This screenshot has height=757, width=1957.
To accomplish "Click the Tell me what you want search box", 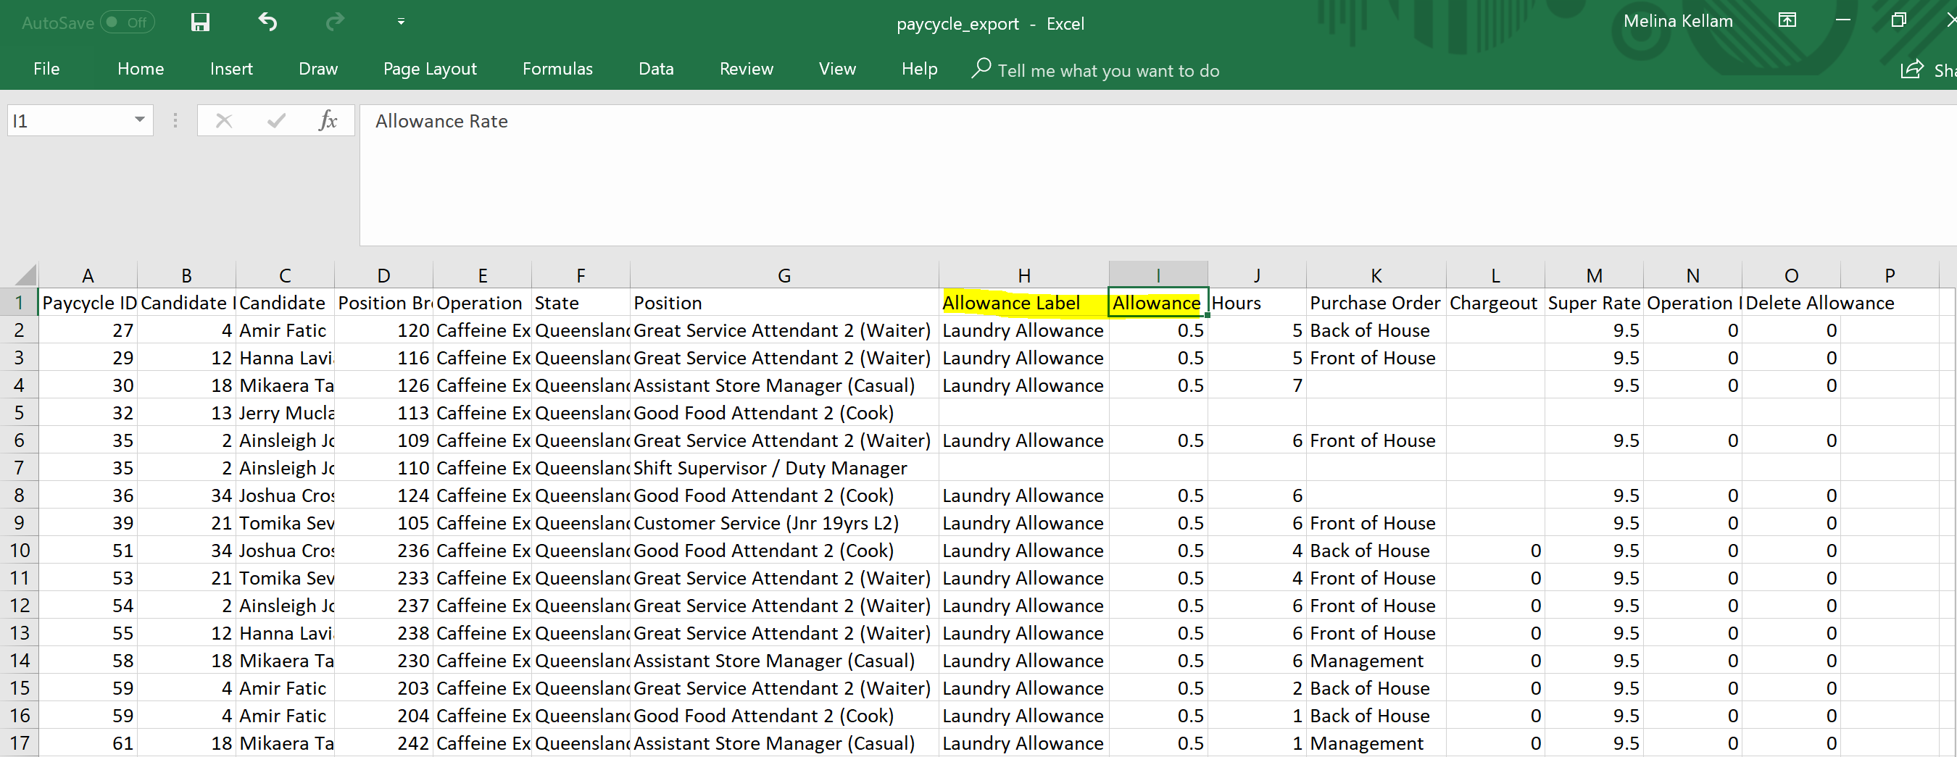I will tap(1108, 70).
